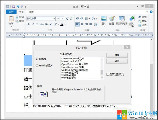
Task: Click the 查找 binoculars button
Action: [142, 17]
